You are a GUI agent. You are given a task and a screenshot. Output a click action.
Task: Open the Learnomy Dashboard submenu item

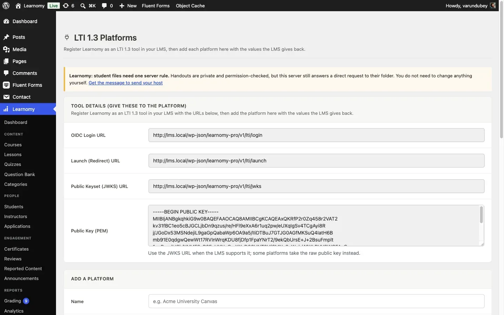pyautogui.click(x=16, y=122)
